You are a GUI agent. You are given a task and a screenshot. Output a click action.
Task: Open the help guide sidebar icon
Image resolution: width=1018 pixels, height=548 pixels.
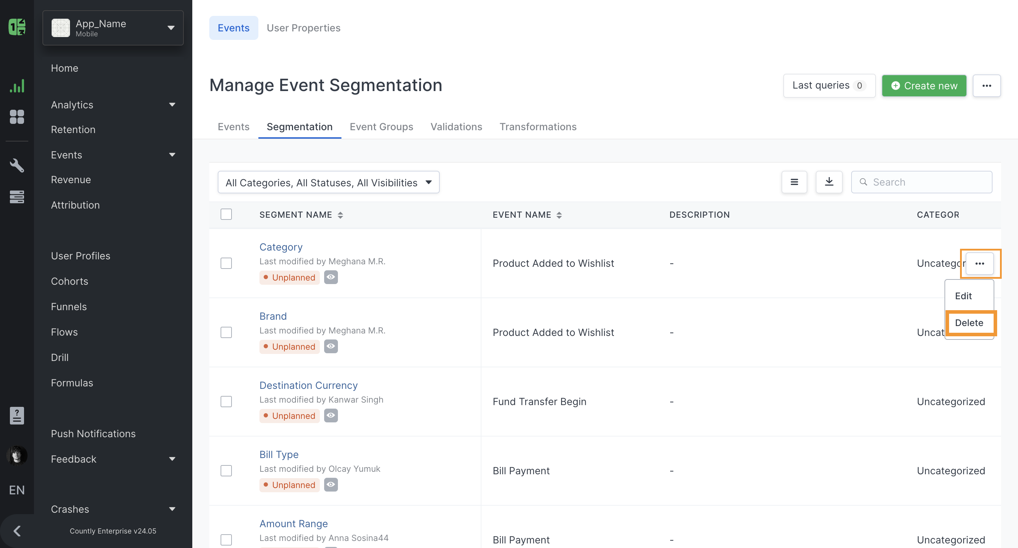click(x=17, y=415)
